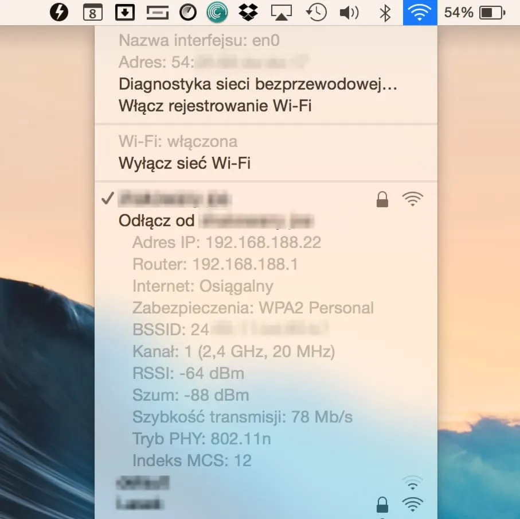Open the Bluetooth menu icon
The width and height of the screenshot is (520, 519).
click(385, 13)
